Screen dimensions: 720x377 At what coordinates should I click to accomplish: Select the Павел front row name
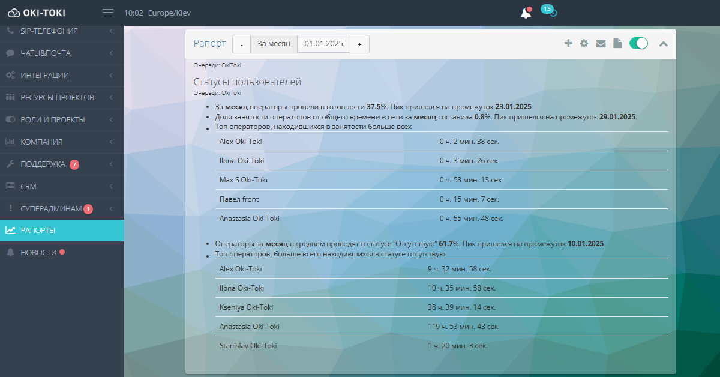click(239, 199)
